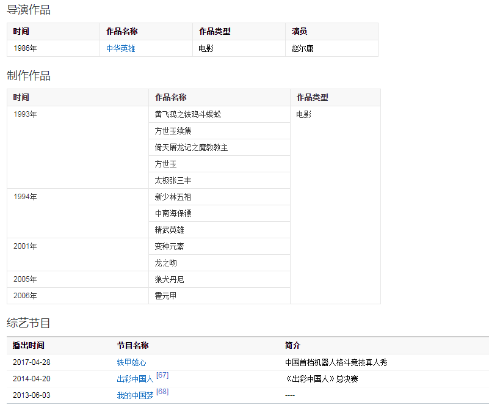Click the 赵尔康 actor cell
Screen dimensions: 500x410
(303, 49)
